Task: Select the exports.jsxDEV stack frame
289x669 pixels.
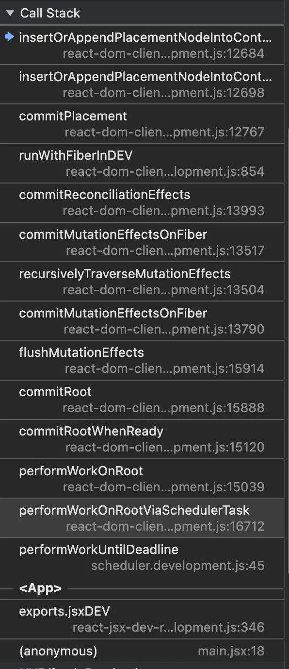Action: point(142,619)
